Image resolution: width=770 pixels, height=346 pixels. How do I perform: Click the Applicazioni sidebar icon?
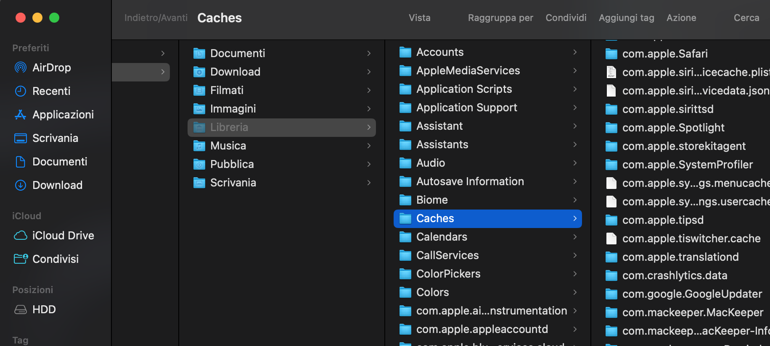point(20,115)
